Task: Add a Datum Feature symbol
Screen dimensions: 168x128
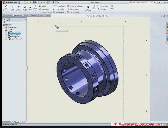Action: (x=73, y=9)
